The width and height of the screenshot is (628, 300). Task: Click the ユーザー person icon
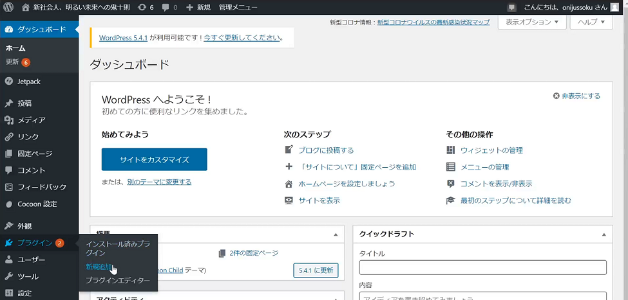[9, 260]
